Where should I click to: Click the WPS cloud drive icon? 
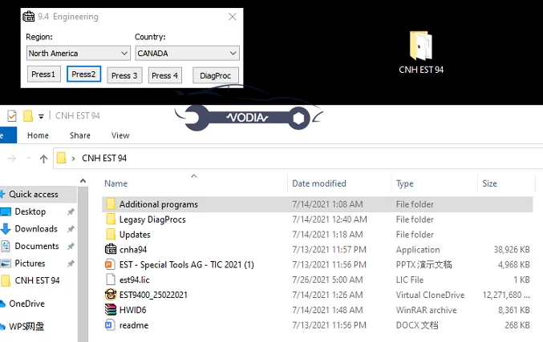[2, 326]
